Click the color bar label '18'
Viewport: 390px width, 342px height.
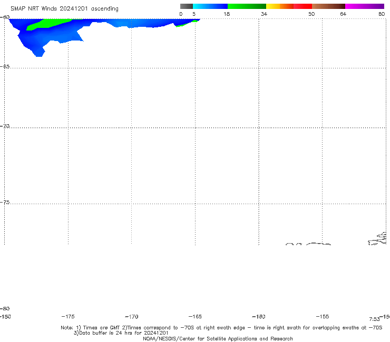click(x=227, y=14)
